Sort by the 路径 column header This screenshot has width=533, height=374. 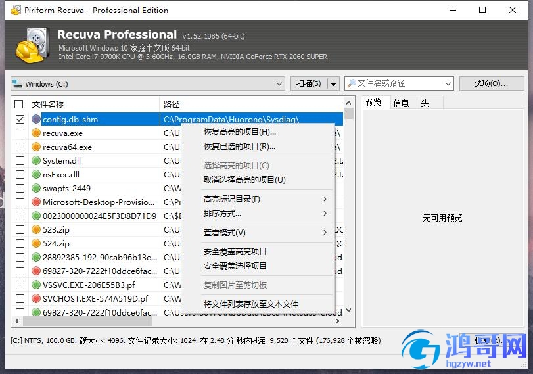(252, 104)
